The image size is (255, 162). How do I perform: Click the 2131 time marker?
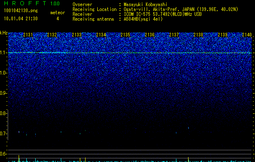coord(28,35)
